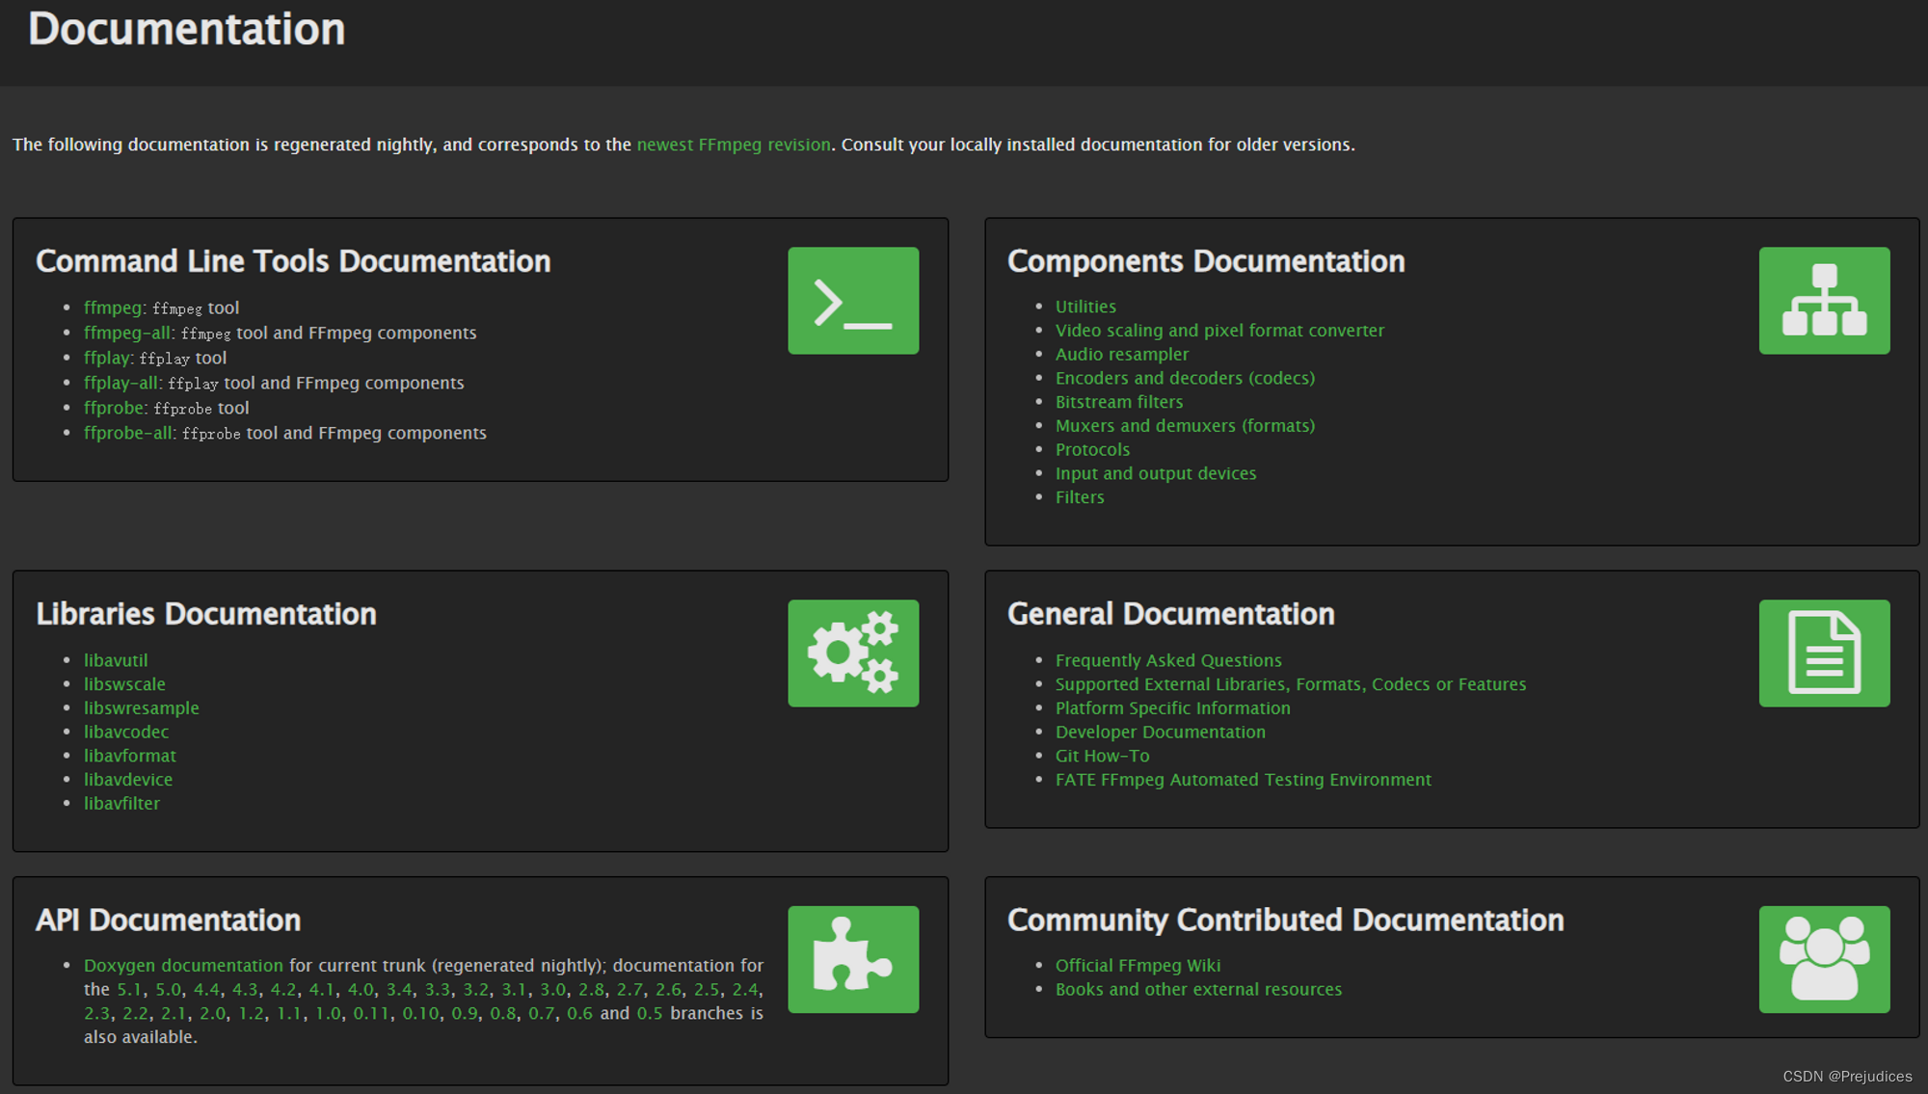Viewport: 1928px width, 1094px height.
Task: Open API docs for branch 1.0
Action: (328, 1014)
